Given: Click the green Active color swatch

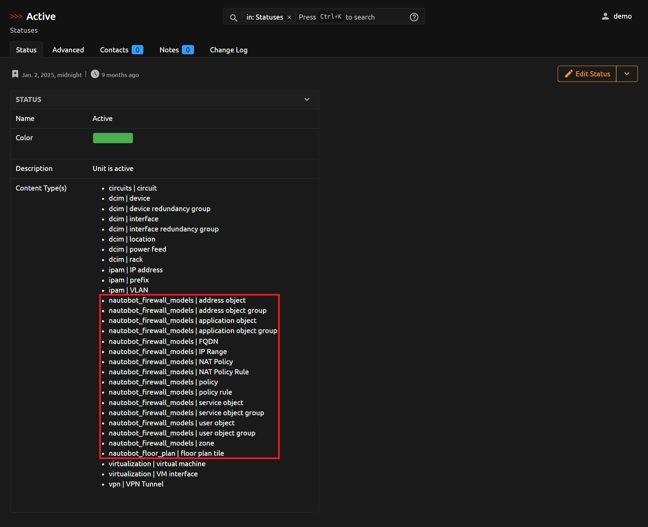Looking at the screenshot, I should (x=113, y=138).
